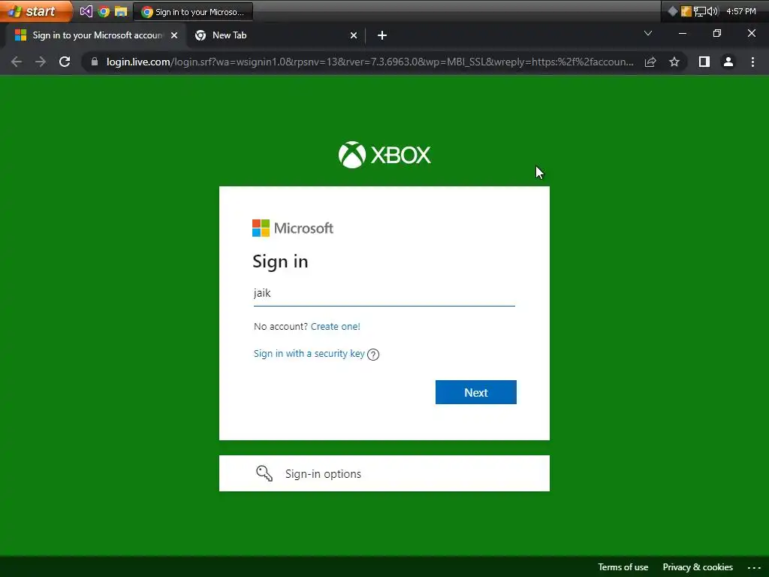Share this page using the share icon
Screen dimensions: 769x577
click(x=650, y=62)
